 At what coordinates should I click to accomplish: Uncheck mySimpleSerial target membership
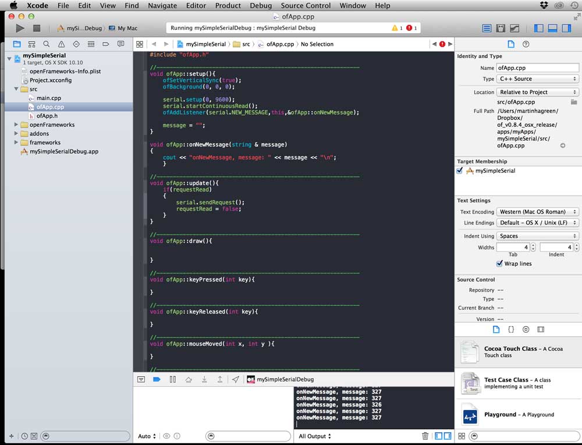460,170
